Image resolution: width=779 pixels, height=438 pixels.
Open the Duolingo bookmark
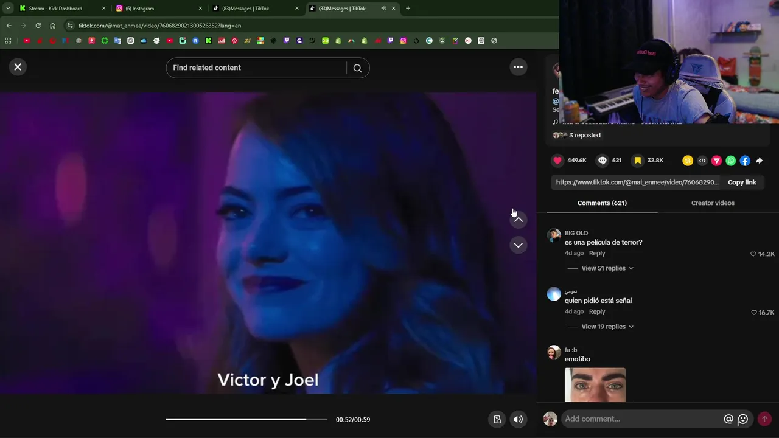(x=326, y=41)
